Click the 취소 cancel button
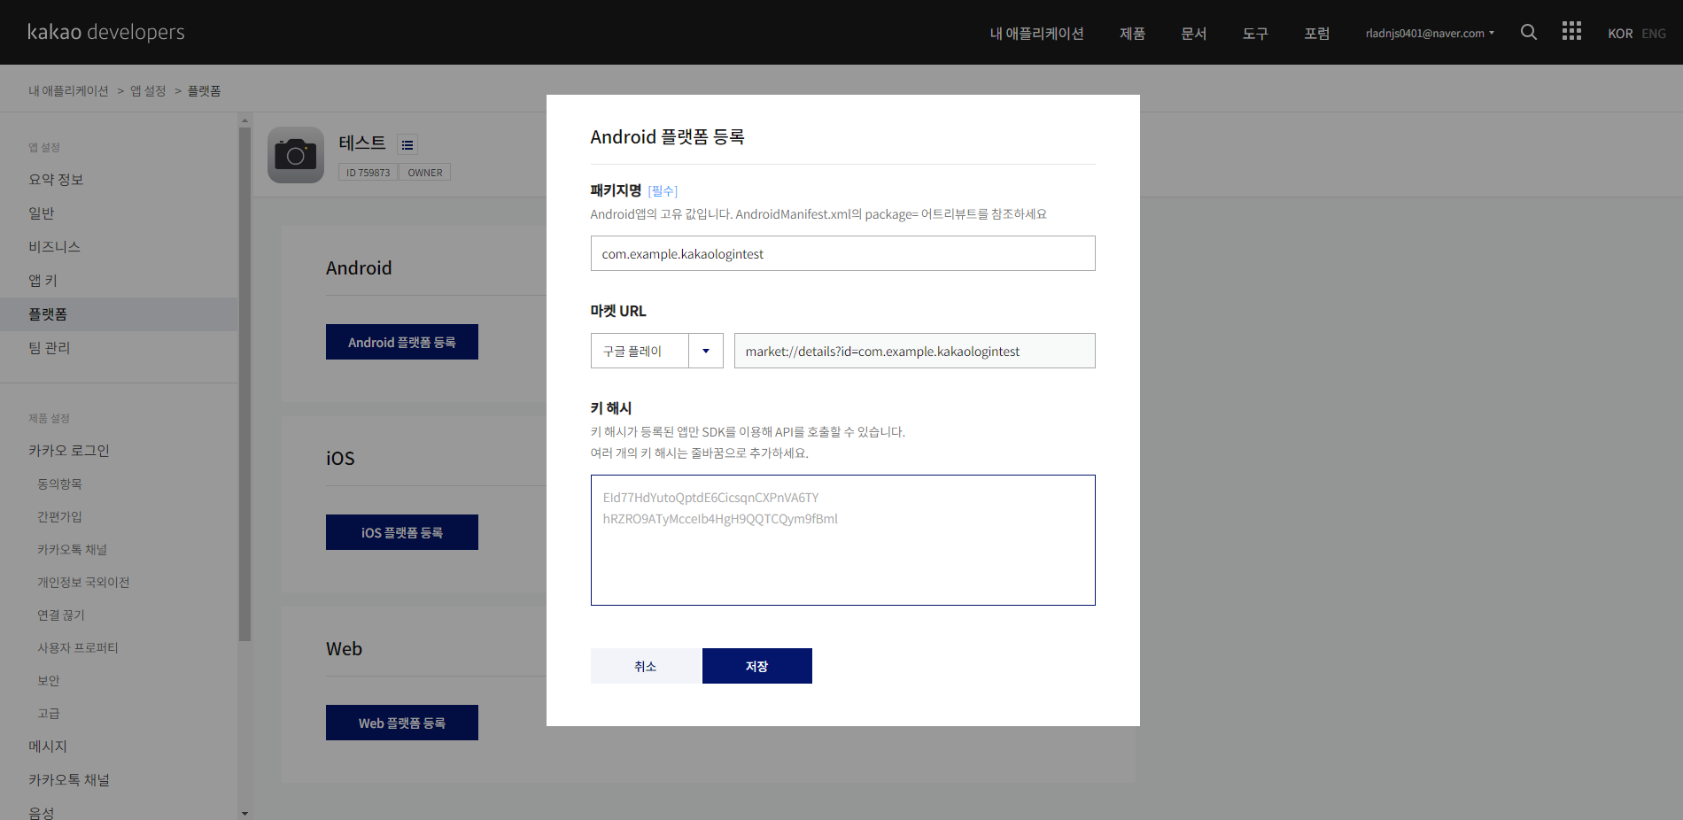The width and height of the screenshot is (1683, 820). 646,666
